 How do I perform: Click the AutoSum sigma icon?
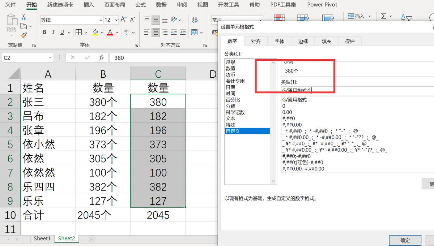pyautogui.click(x=384, y=16)
